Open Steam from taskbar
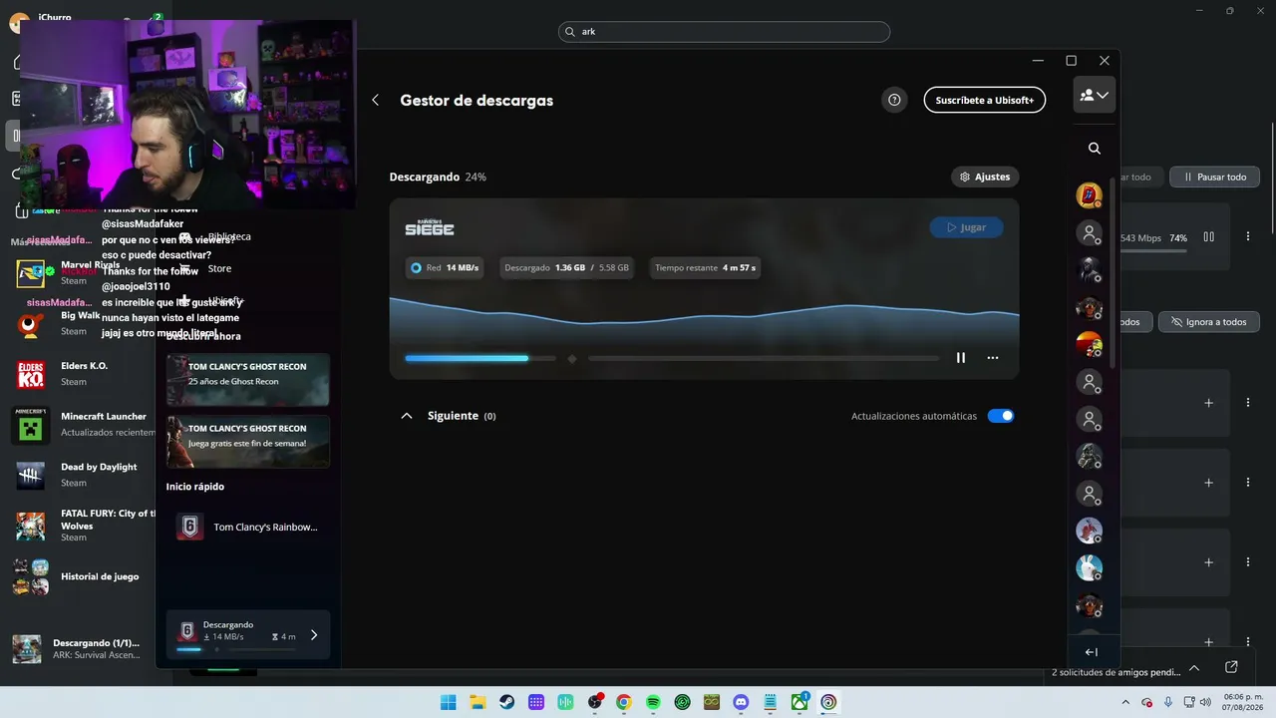Screen dimensions: 1276x718 coord(506,702)
